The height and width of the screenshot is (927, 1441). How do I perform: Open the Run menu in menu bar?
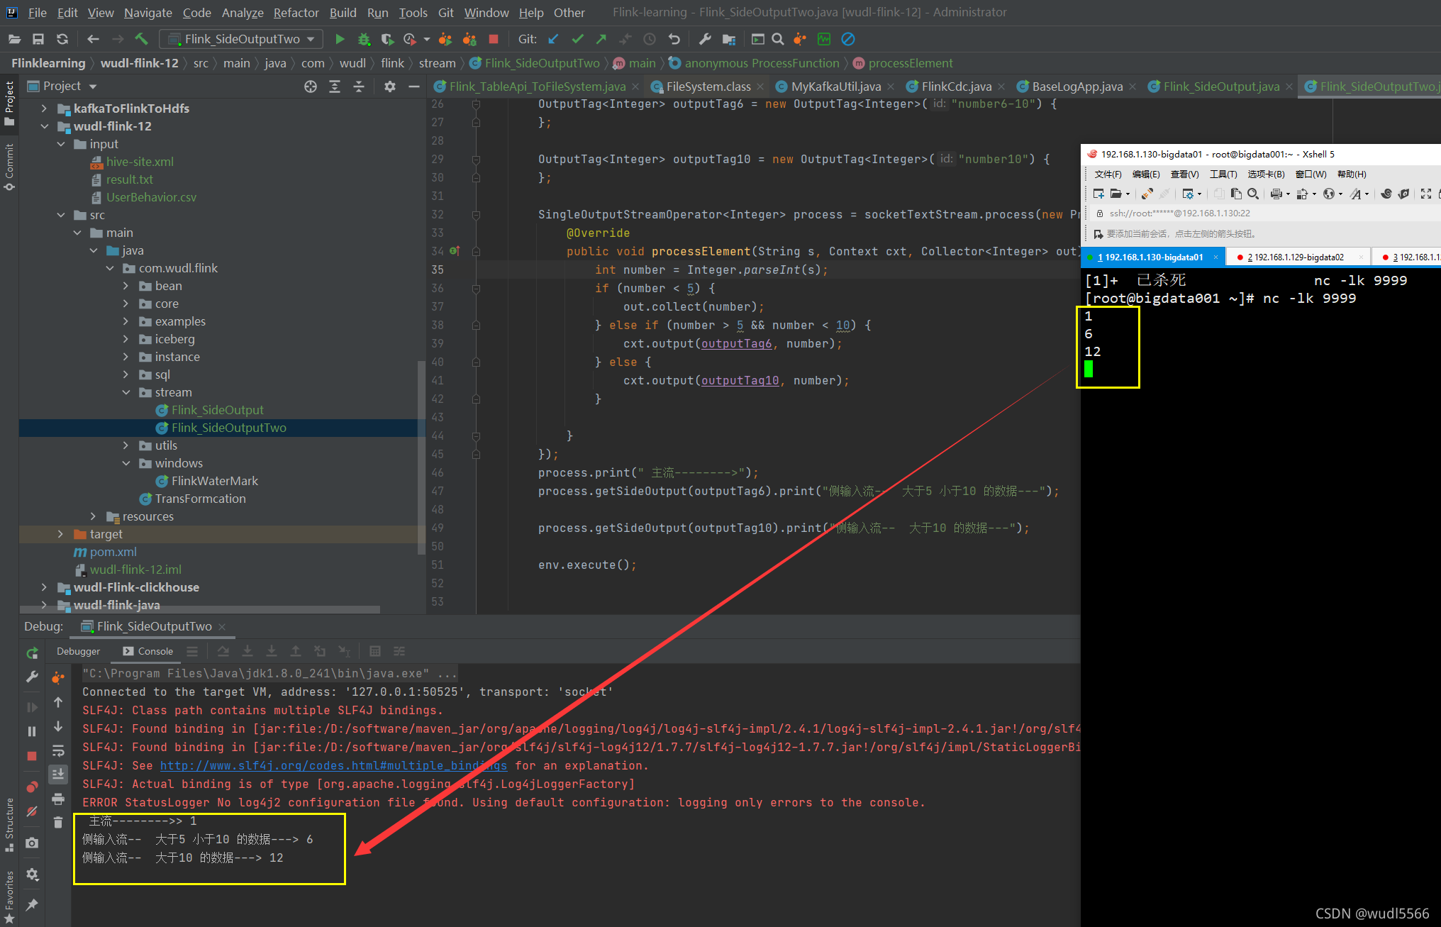click(376, 13)
